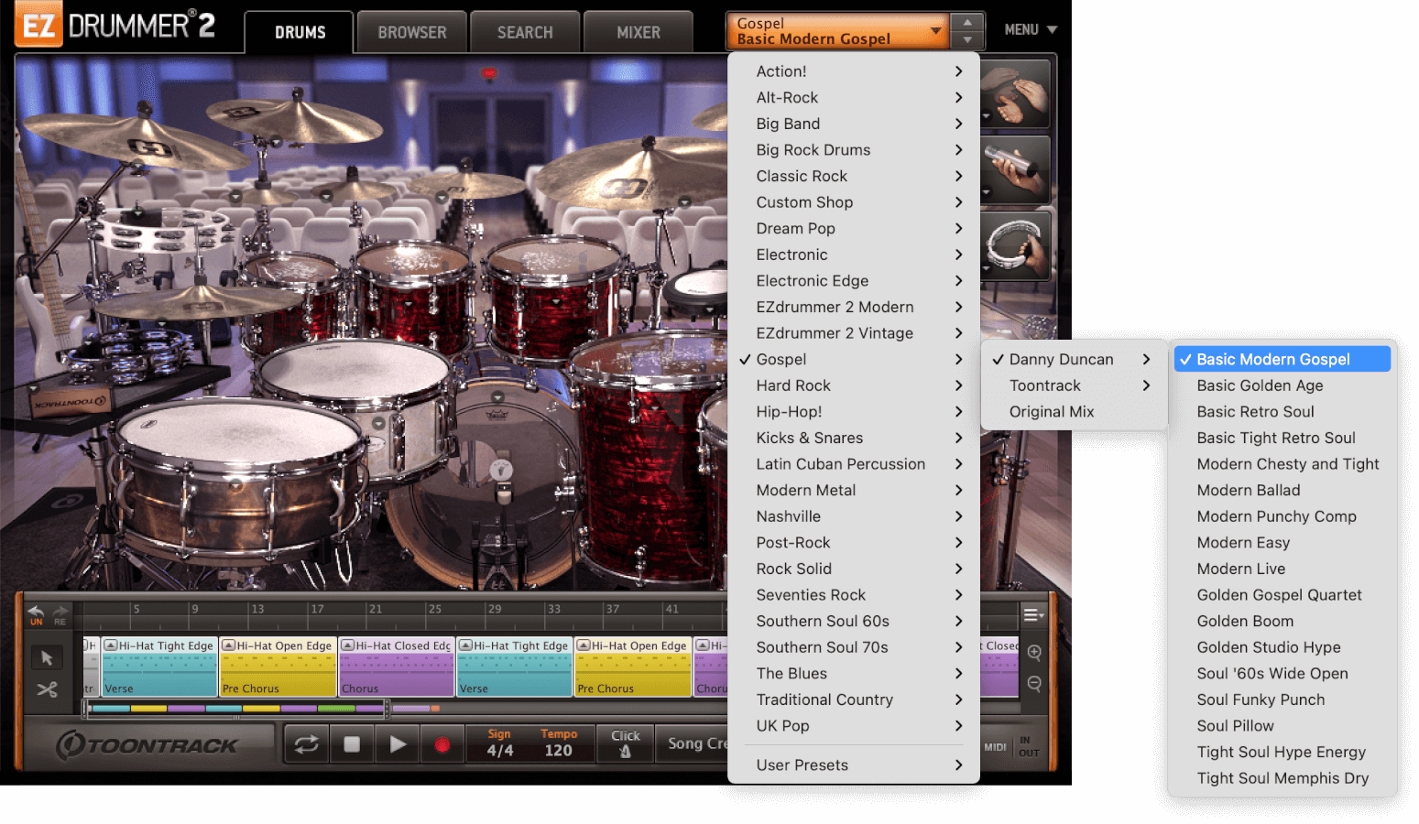
Task: Redo using the RE arrow
Action: pos(60,614)
